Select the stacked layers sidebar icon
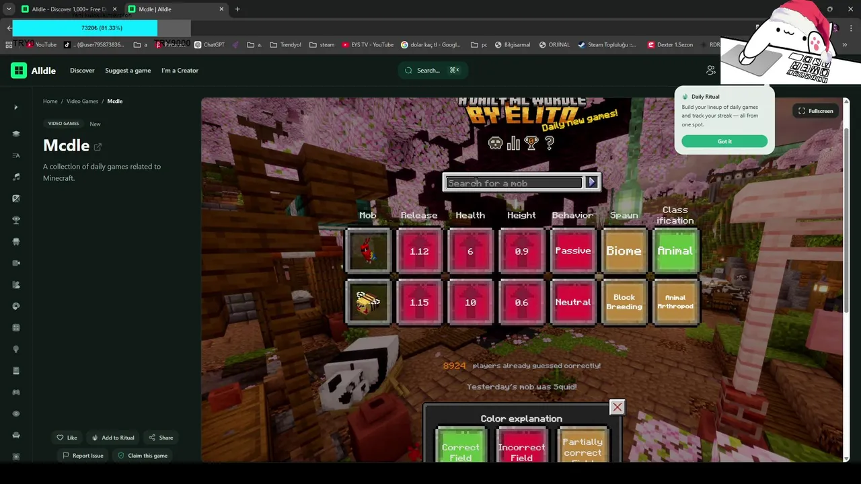This screenshot has height=484, width=861. coord(16,134)
